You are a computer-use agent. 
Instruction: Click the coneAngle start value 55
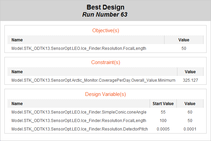163,112
